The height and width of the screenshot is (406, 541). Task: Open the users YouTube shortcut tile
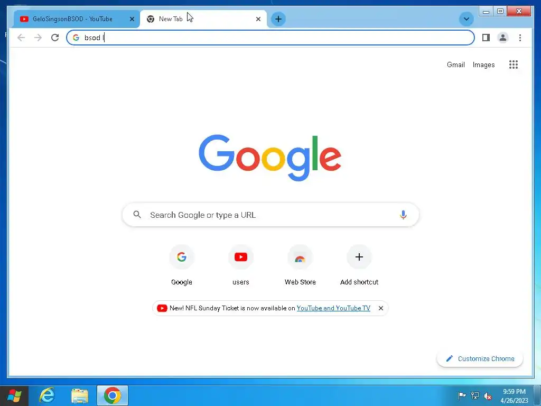241,266
